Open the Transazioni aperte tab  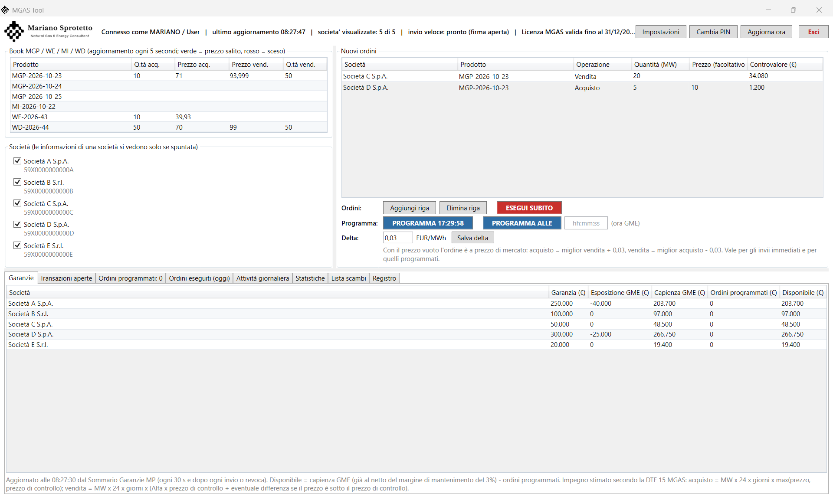[66, 278]
